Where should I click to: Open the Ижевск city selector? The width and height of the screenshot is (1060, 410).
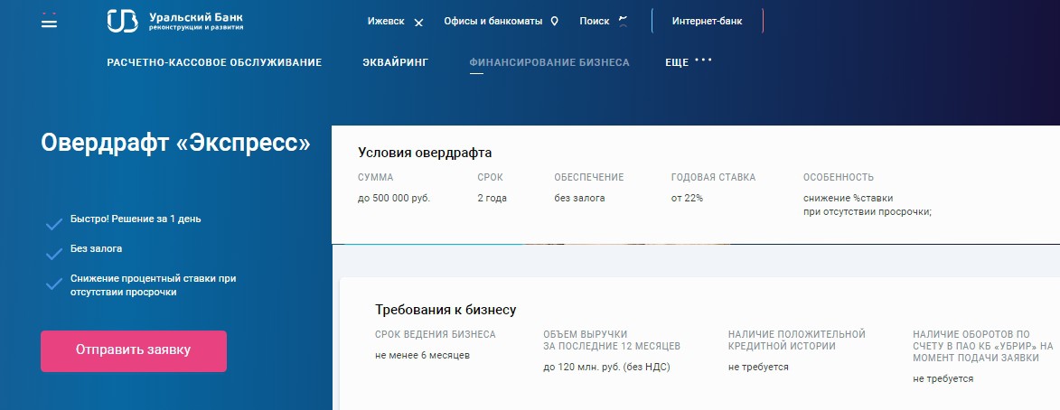pyautogui.click(x=387, y=21)
